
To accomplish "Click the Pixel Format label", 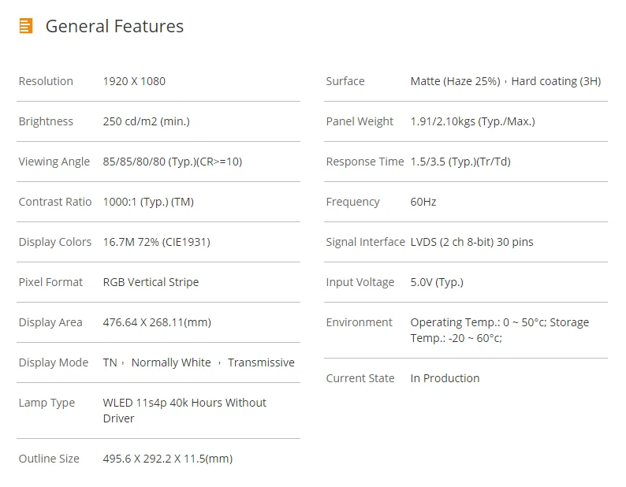I will pyautogui.click(x=50, y=282).
